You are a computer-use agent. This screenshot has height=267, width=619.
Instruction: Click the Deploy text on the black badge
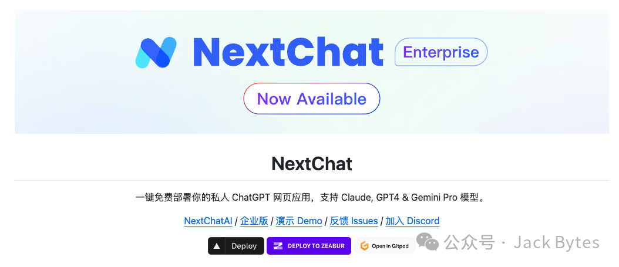click(244, 246)
